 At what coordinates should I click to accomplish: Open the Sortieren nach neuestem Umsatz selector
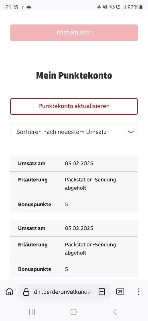pyautogui.click(x=74, y=132)
